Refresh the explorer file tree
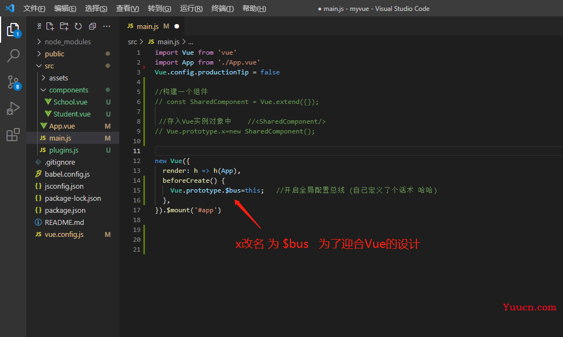Screen dimensions: 563x337 pos(78,26)
